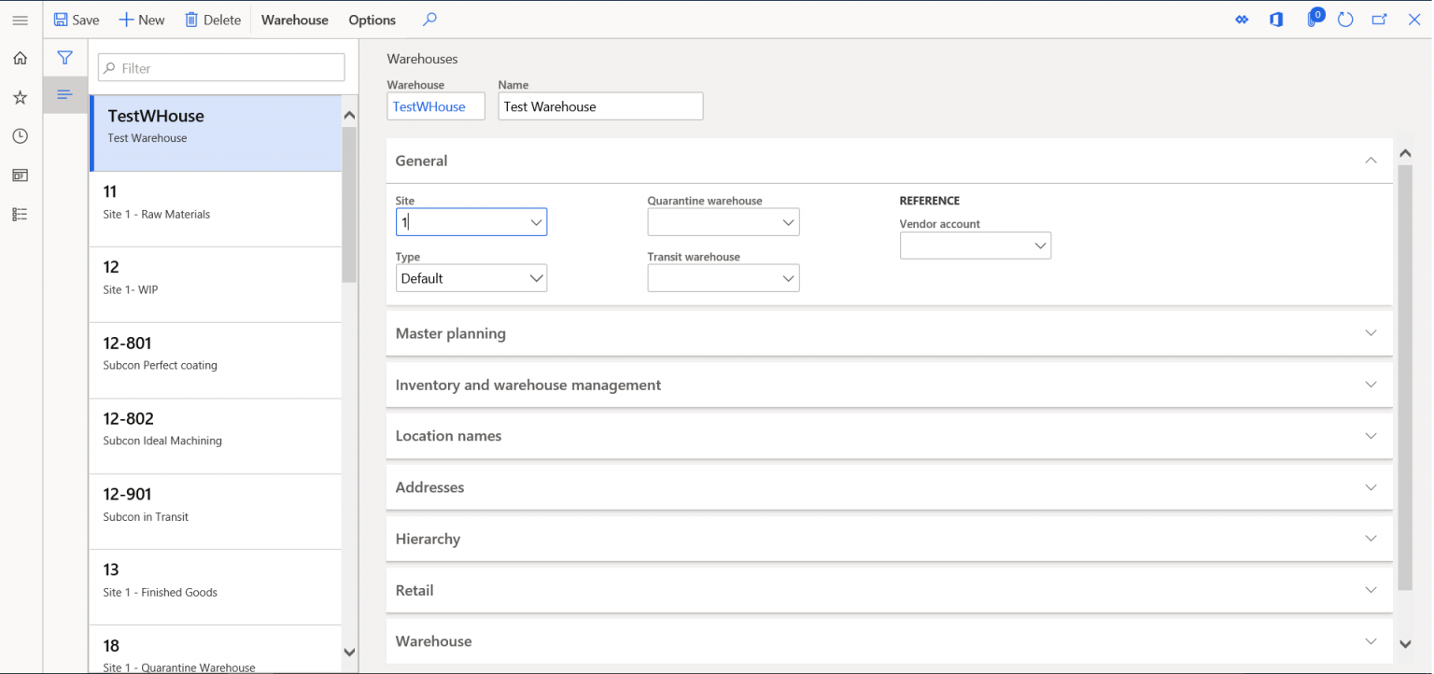Open the Workspaces icon in the sidebar
Viewport: 1434px width, 674px height.
[x=20, y=175]
